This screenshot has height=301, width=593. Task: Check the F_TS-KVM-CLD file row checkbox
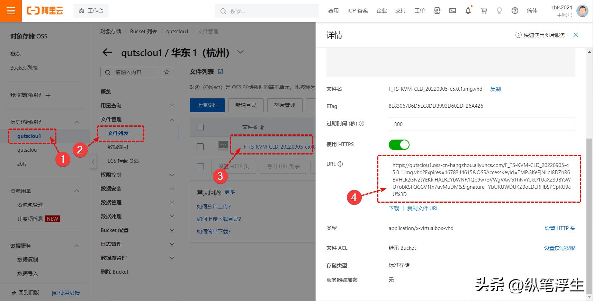click(x=200, y=147)
